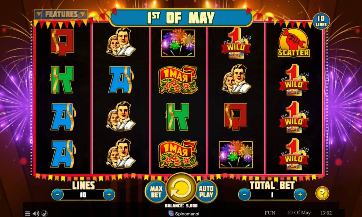Click the red Q symbol on first reel
Viewport: 362px width, 217px height.
tap(62, 42)
